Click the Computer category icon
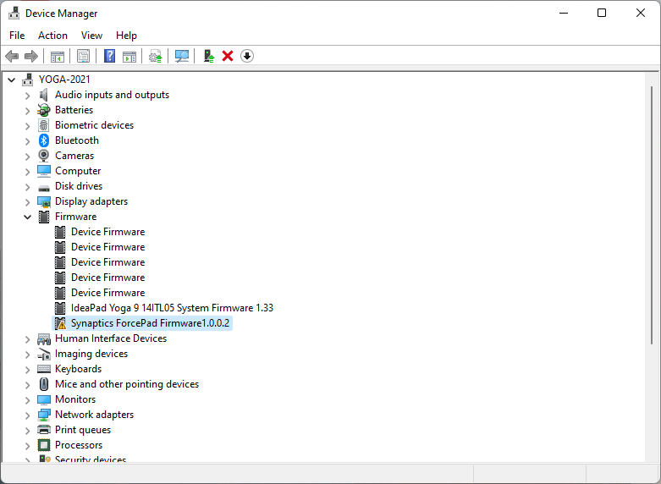The width and height of the screenshot is (661, 484). point(44,171)
